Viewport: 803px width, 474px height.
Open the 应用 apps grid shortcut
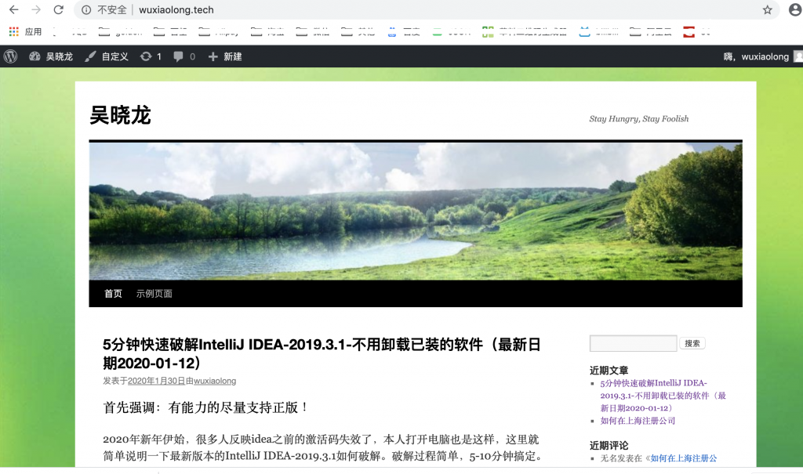(x=25, y=32)
